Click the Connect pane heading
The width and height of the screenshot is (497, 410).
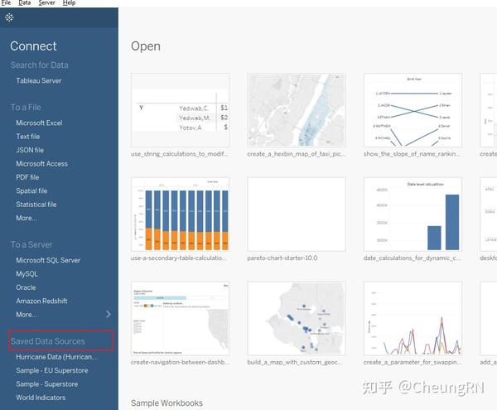[34, 46]
